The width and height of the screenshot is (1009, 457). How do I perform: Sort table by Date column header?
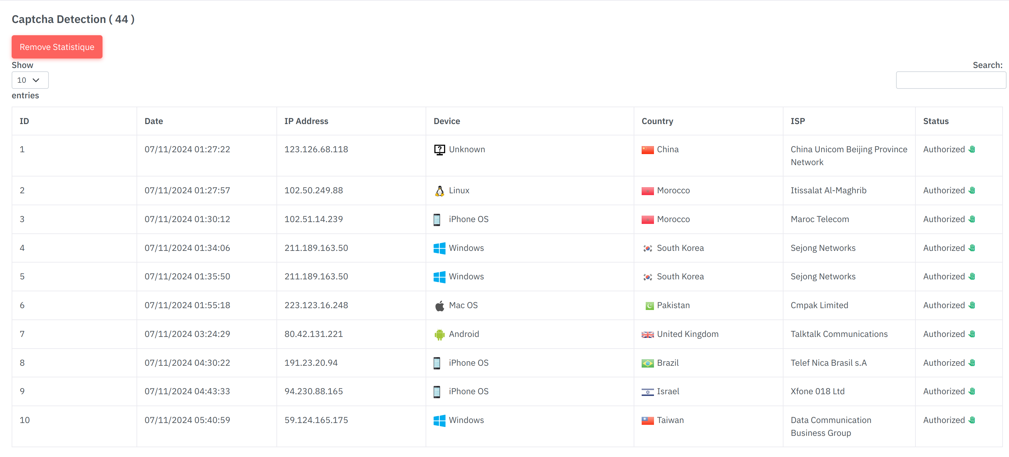(153, 121)
